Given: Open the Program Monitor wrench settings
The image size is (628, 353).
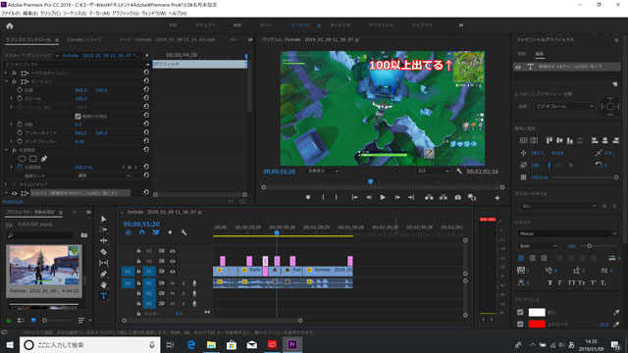Looking at the screenshot, I should (459, 171).
